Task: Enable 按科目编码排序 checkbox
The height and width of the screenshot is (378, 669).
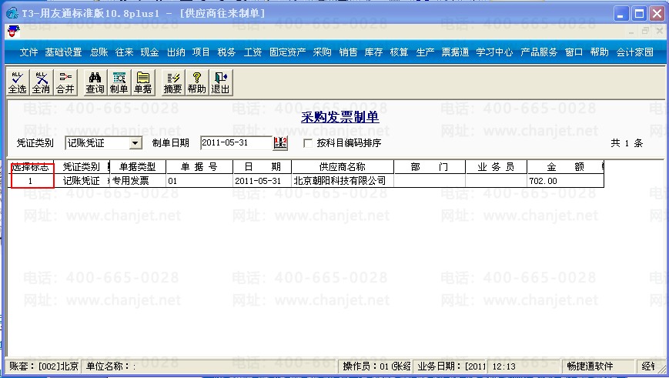Action: coord(308,143)
